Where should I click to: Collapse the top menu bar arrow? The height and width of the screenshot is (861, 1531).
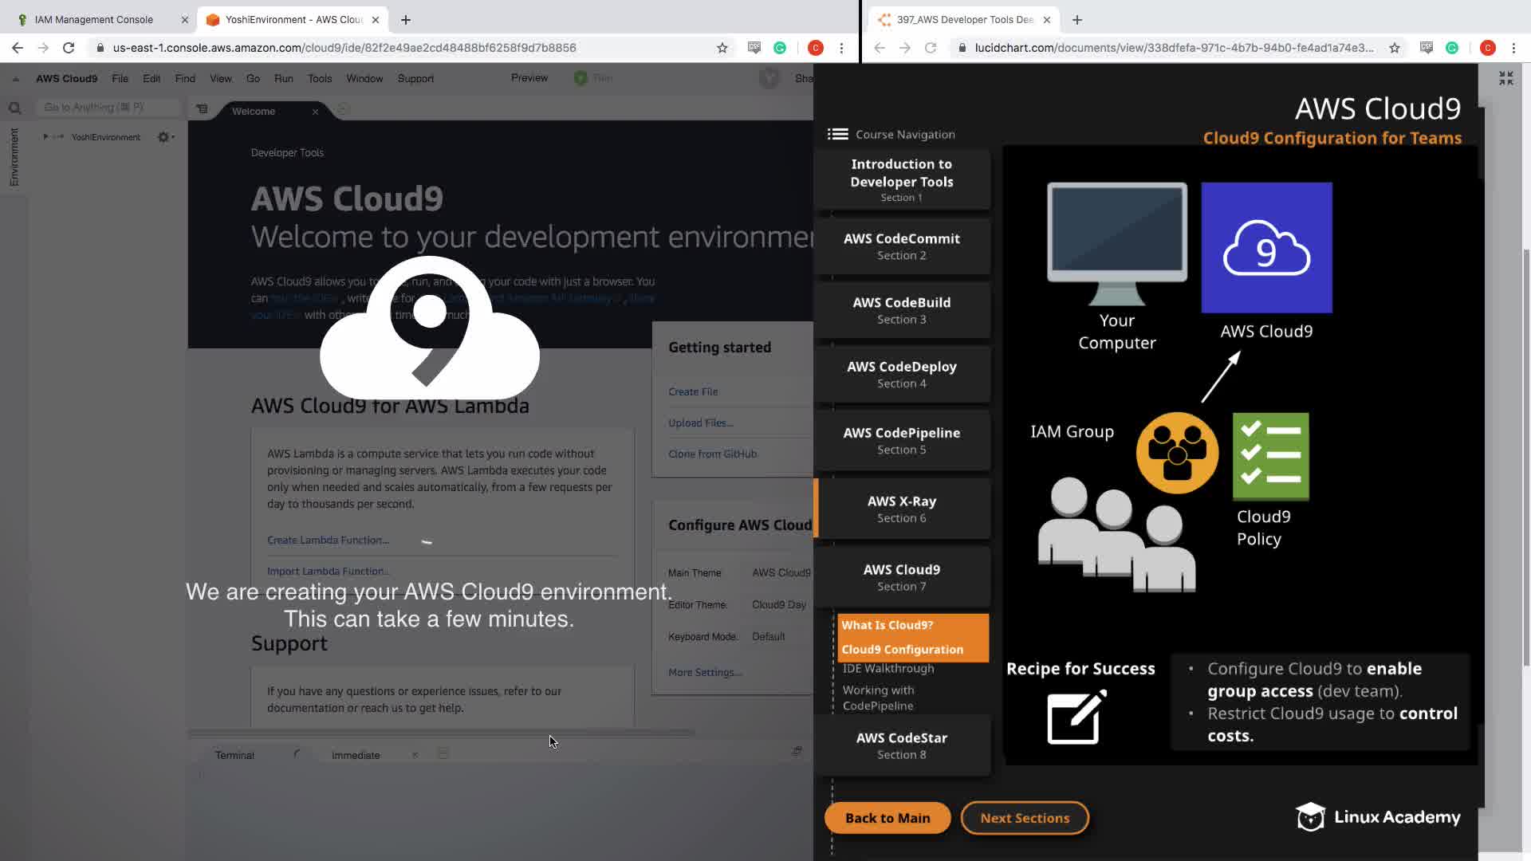pyautogui.click(x=15, y=79)
